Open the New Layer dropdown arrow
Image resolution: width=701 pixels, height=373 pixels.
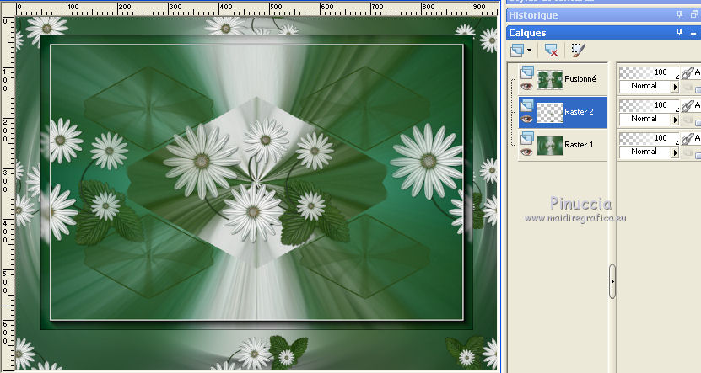pos(529,50)
